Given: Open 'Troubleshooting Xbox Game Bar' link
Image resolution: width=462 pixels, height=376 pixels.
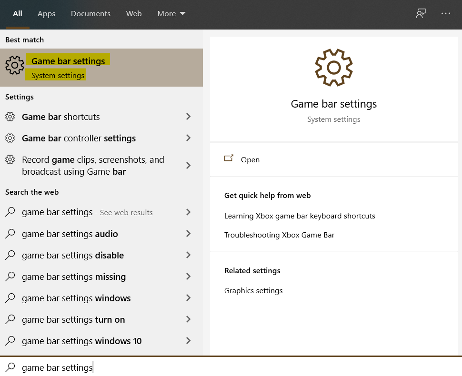Looking at the screenshot, I should coord(279,235).
